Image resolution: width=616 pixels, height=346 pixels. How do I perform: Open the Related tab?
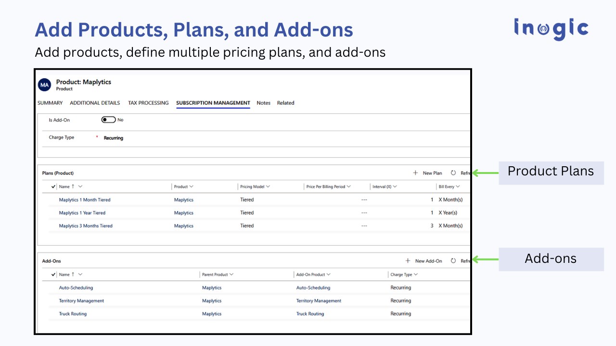pos(285,103)
